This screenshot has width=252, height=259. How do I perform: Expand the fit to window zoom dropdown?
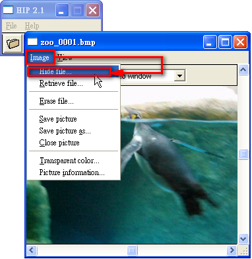coord(180,76)
